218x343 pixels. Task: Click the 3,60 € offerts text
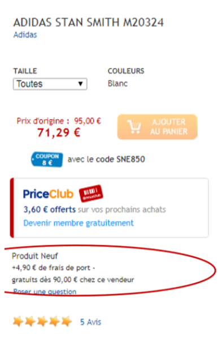(x=50, y=209)
